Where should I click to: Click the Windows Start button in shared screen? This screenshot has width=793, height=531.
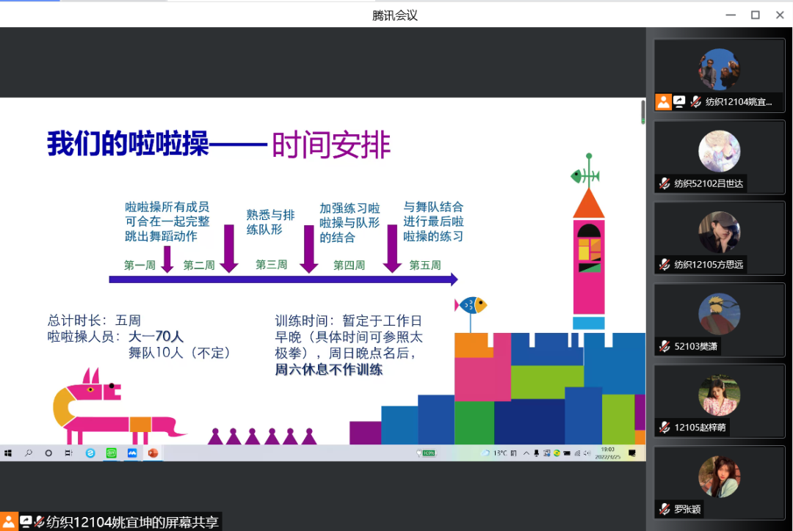[x=8, y=453]
